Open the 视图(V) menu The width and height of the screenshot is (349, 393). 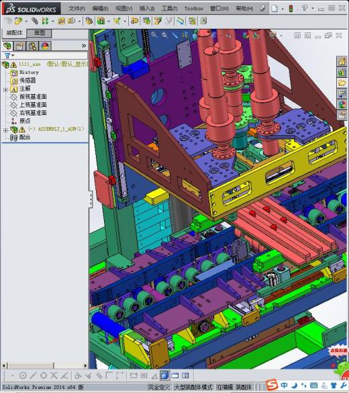(124, 9)
